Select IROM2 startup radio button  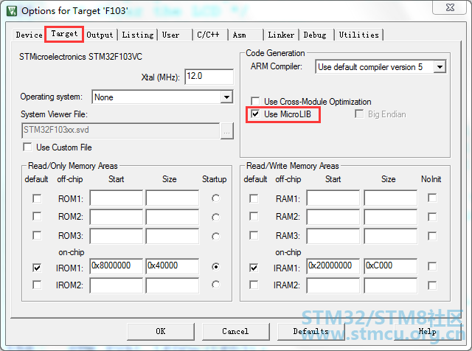pos(215,284)
